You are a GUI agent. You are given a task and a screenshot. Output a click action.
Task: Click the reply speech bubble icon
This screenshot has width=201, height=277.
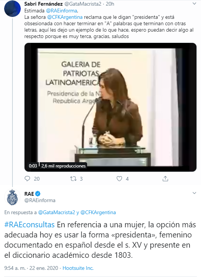(x=27, y=179)
